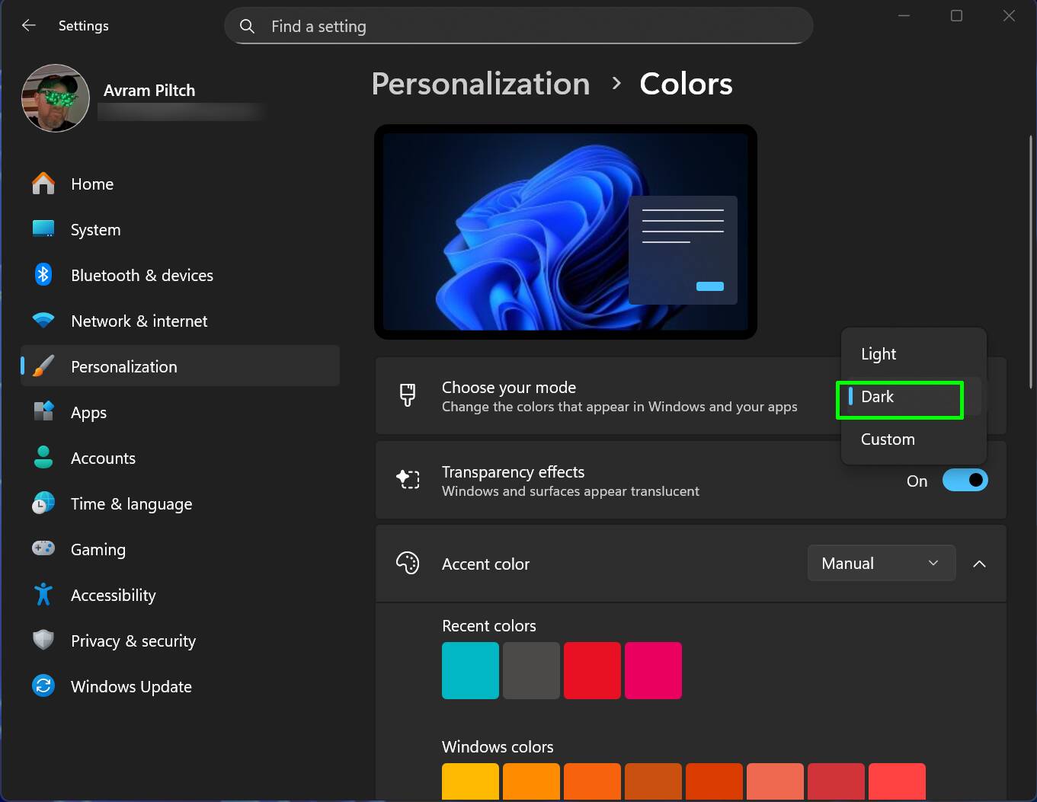Collapse the Accent color section
The width and height of the screenshot is (1037, 802).
coord(980,564)
